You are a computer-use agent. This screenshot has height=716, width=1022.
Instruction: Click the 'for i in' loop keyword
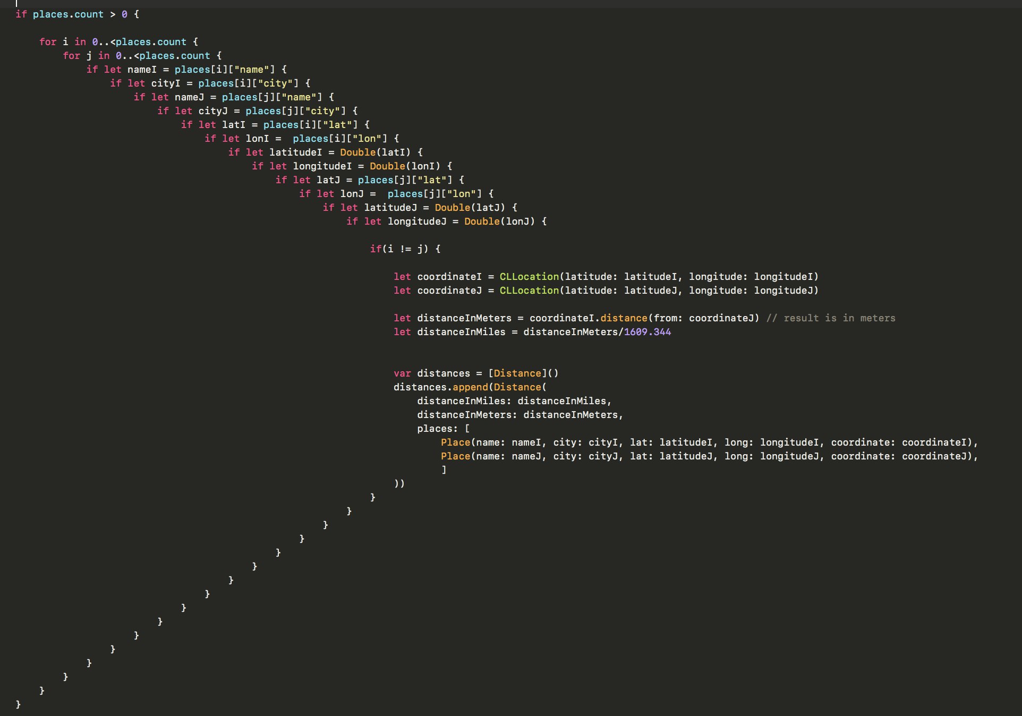pyautogui.click(x=48, y=42)
